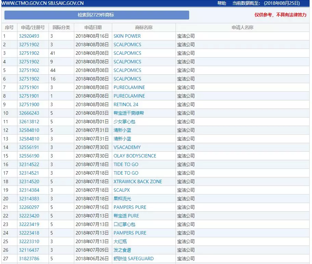Open PAMPERS PURE in row 24

click(x=130, y=233)
